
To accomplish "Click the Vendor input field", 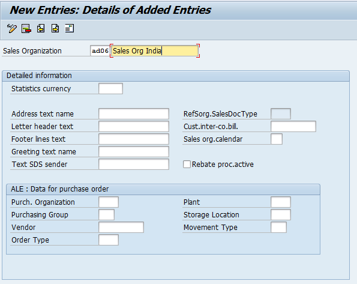I will 121,227.
